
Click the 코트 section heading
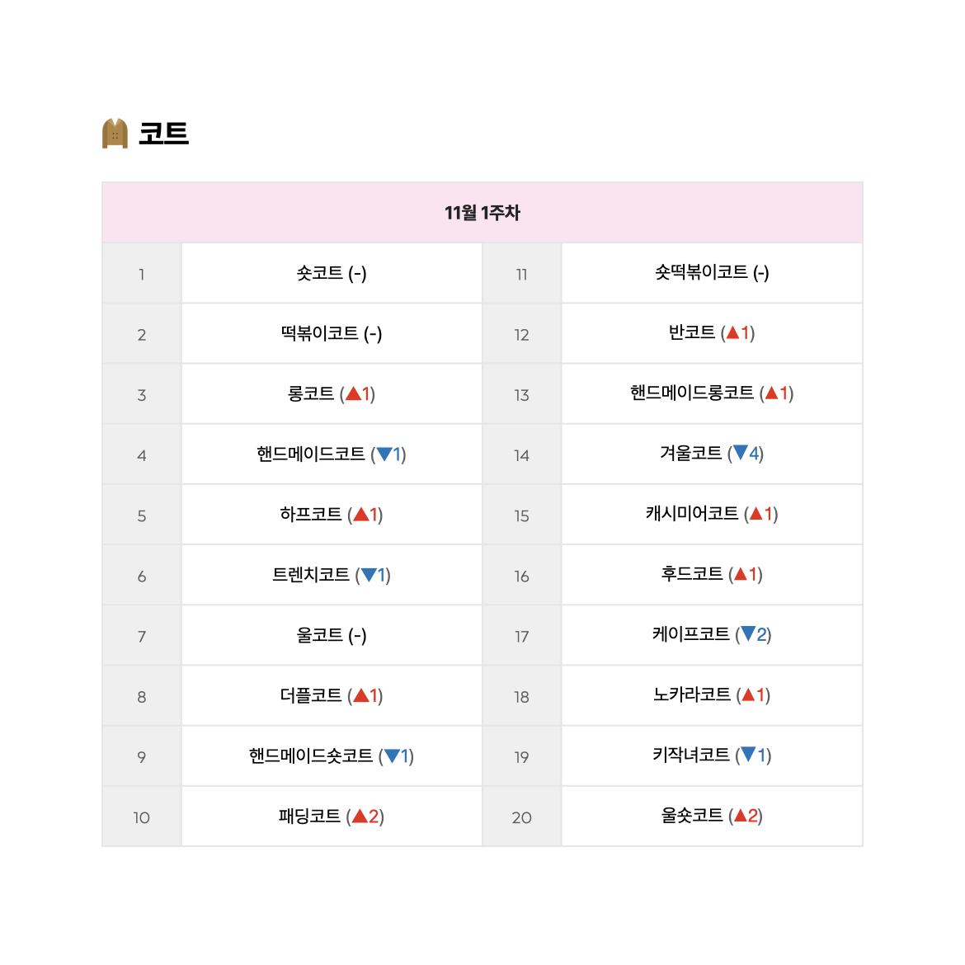pyautogui.click(x=163, y=134)
